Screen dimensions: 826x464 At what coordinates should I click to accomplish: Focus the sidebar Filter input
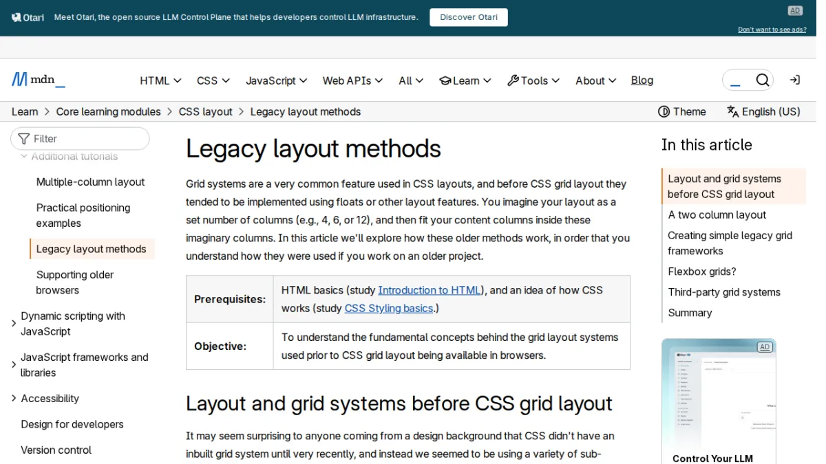[80, 138]
